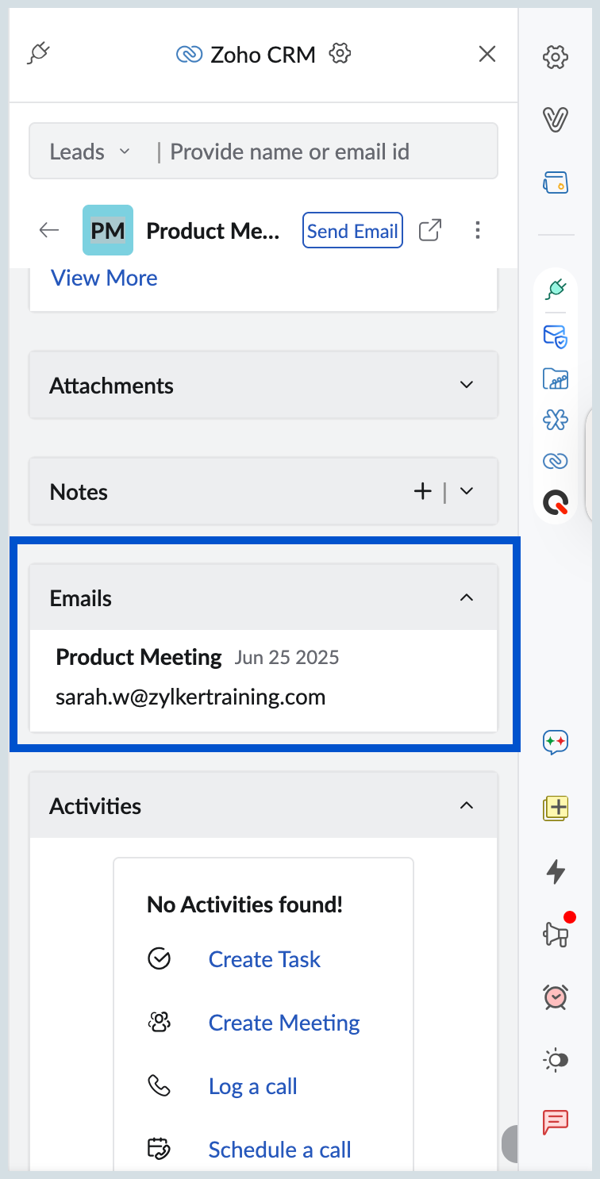Open the Leads module dropdown
The width and height of the screenshot is (600, 1179).
click(89, 152)
